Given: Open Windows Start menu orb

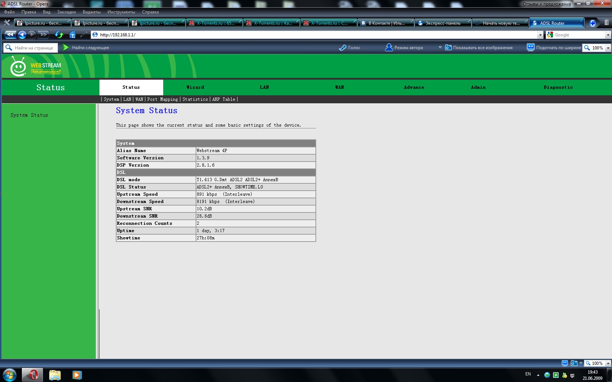Looking at the screenshot, I should coord(10,375).
